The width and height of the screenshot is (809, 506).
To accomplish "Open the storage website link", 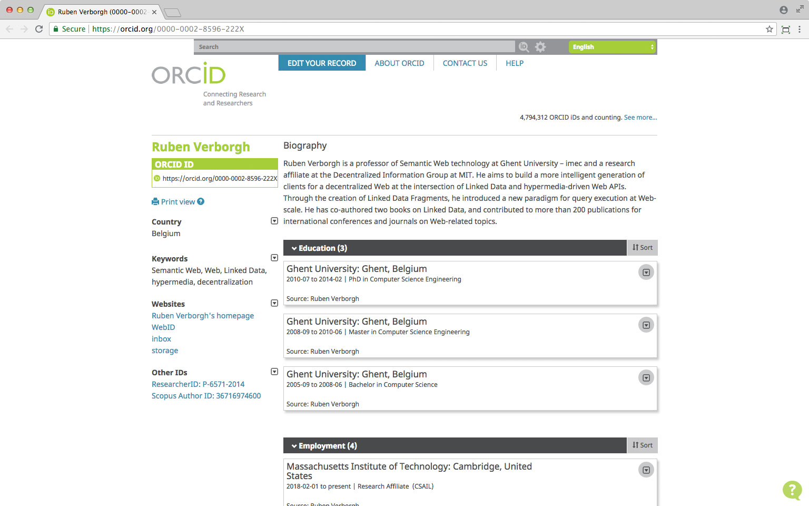I will tap(165, 351).
